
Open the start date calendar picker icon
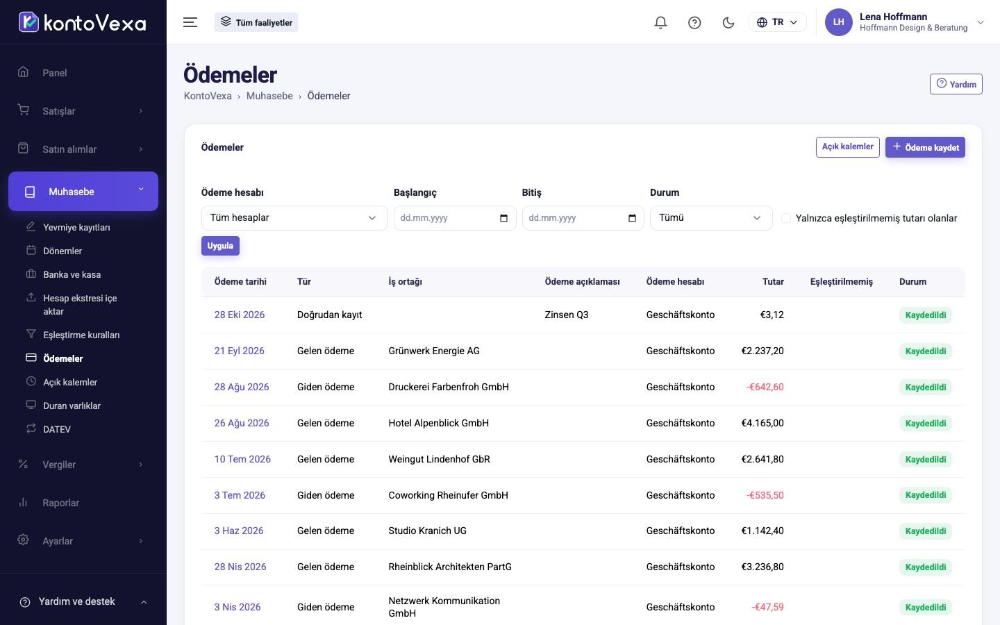click(x=503, y=218)
